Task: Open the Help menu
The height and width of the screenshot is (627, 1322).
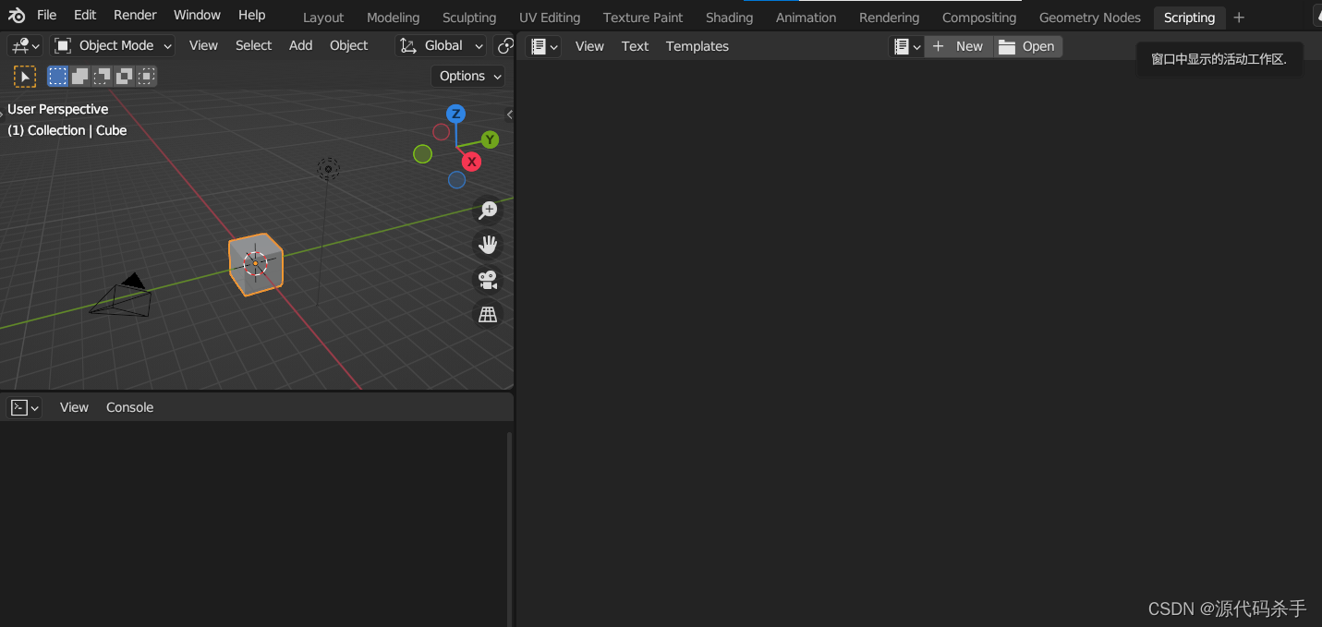Action: [251, 15]
